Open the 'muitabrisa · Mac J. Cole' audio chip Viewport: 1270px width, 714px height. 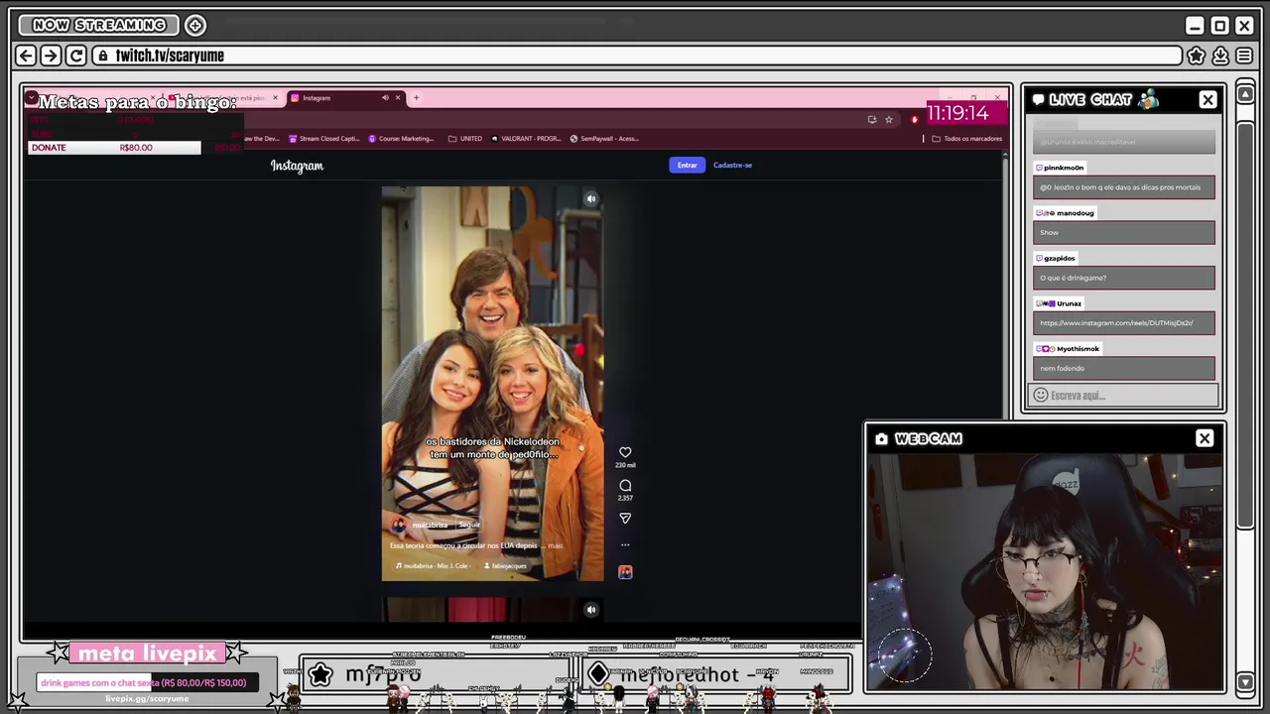pyautogui.click(x=432, y=566)
